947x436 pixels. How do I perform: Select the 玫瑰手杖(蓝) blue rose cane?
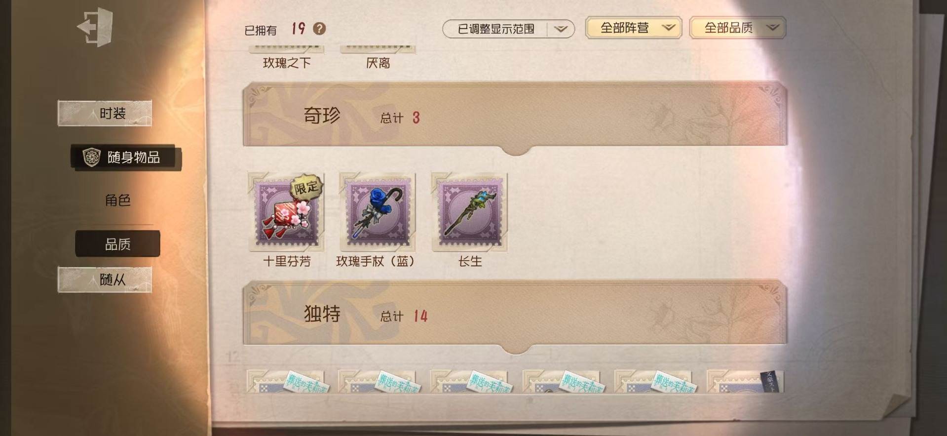(378, 211)
